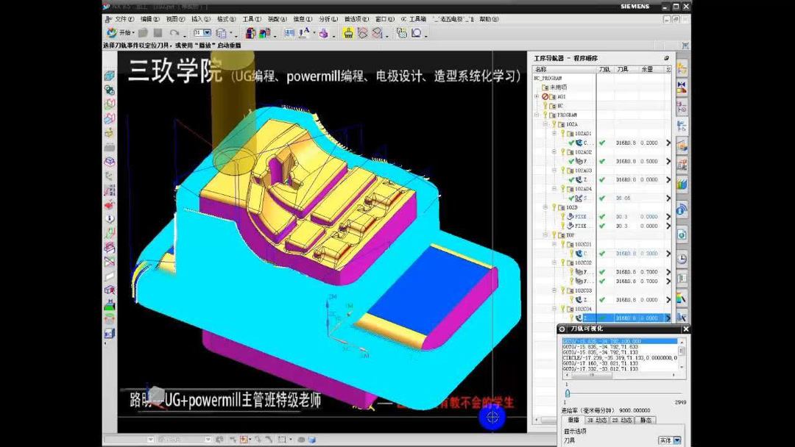Toggle visibility of operation group 102A
Image resolution: width=795 pixels, height=447 pixels.
click(x=554, y=124)
